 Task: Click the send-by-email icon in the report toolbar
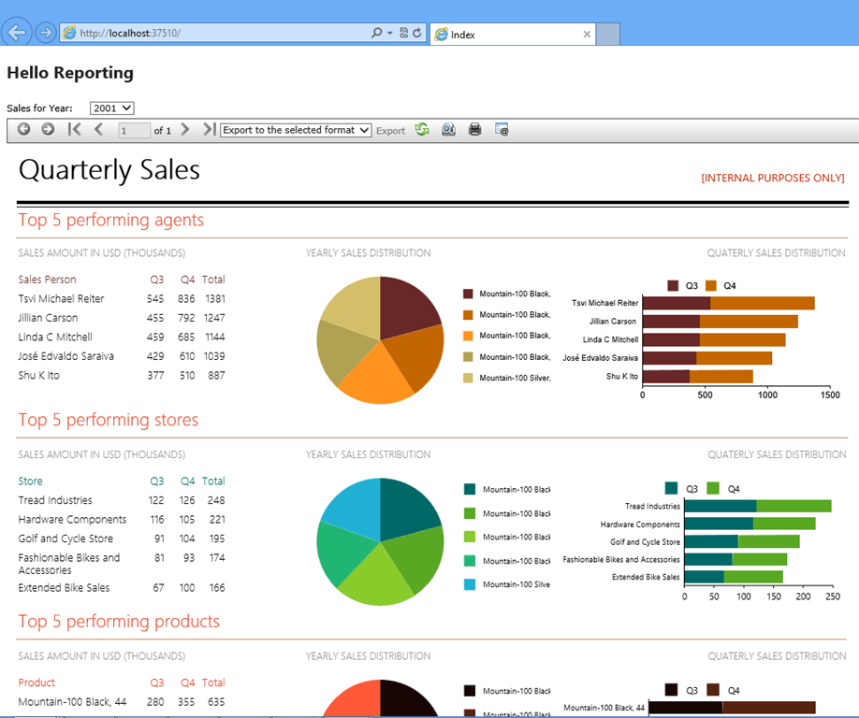[502, 129]
